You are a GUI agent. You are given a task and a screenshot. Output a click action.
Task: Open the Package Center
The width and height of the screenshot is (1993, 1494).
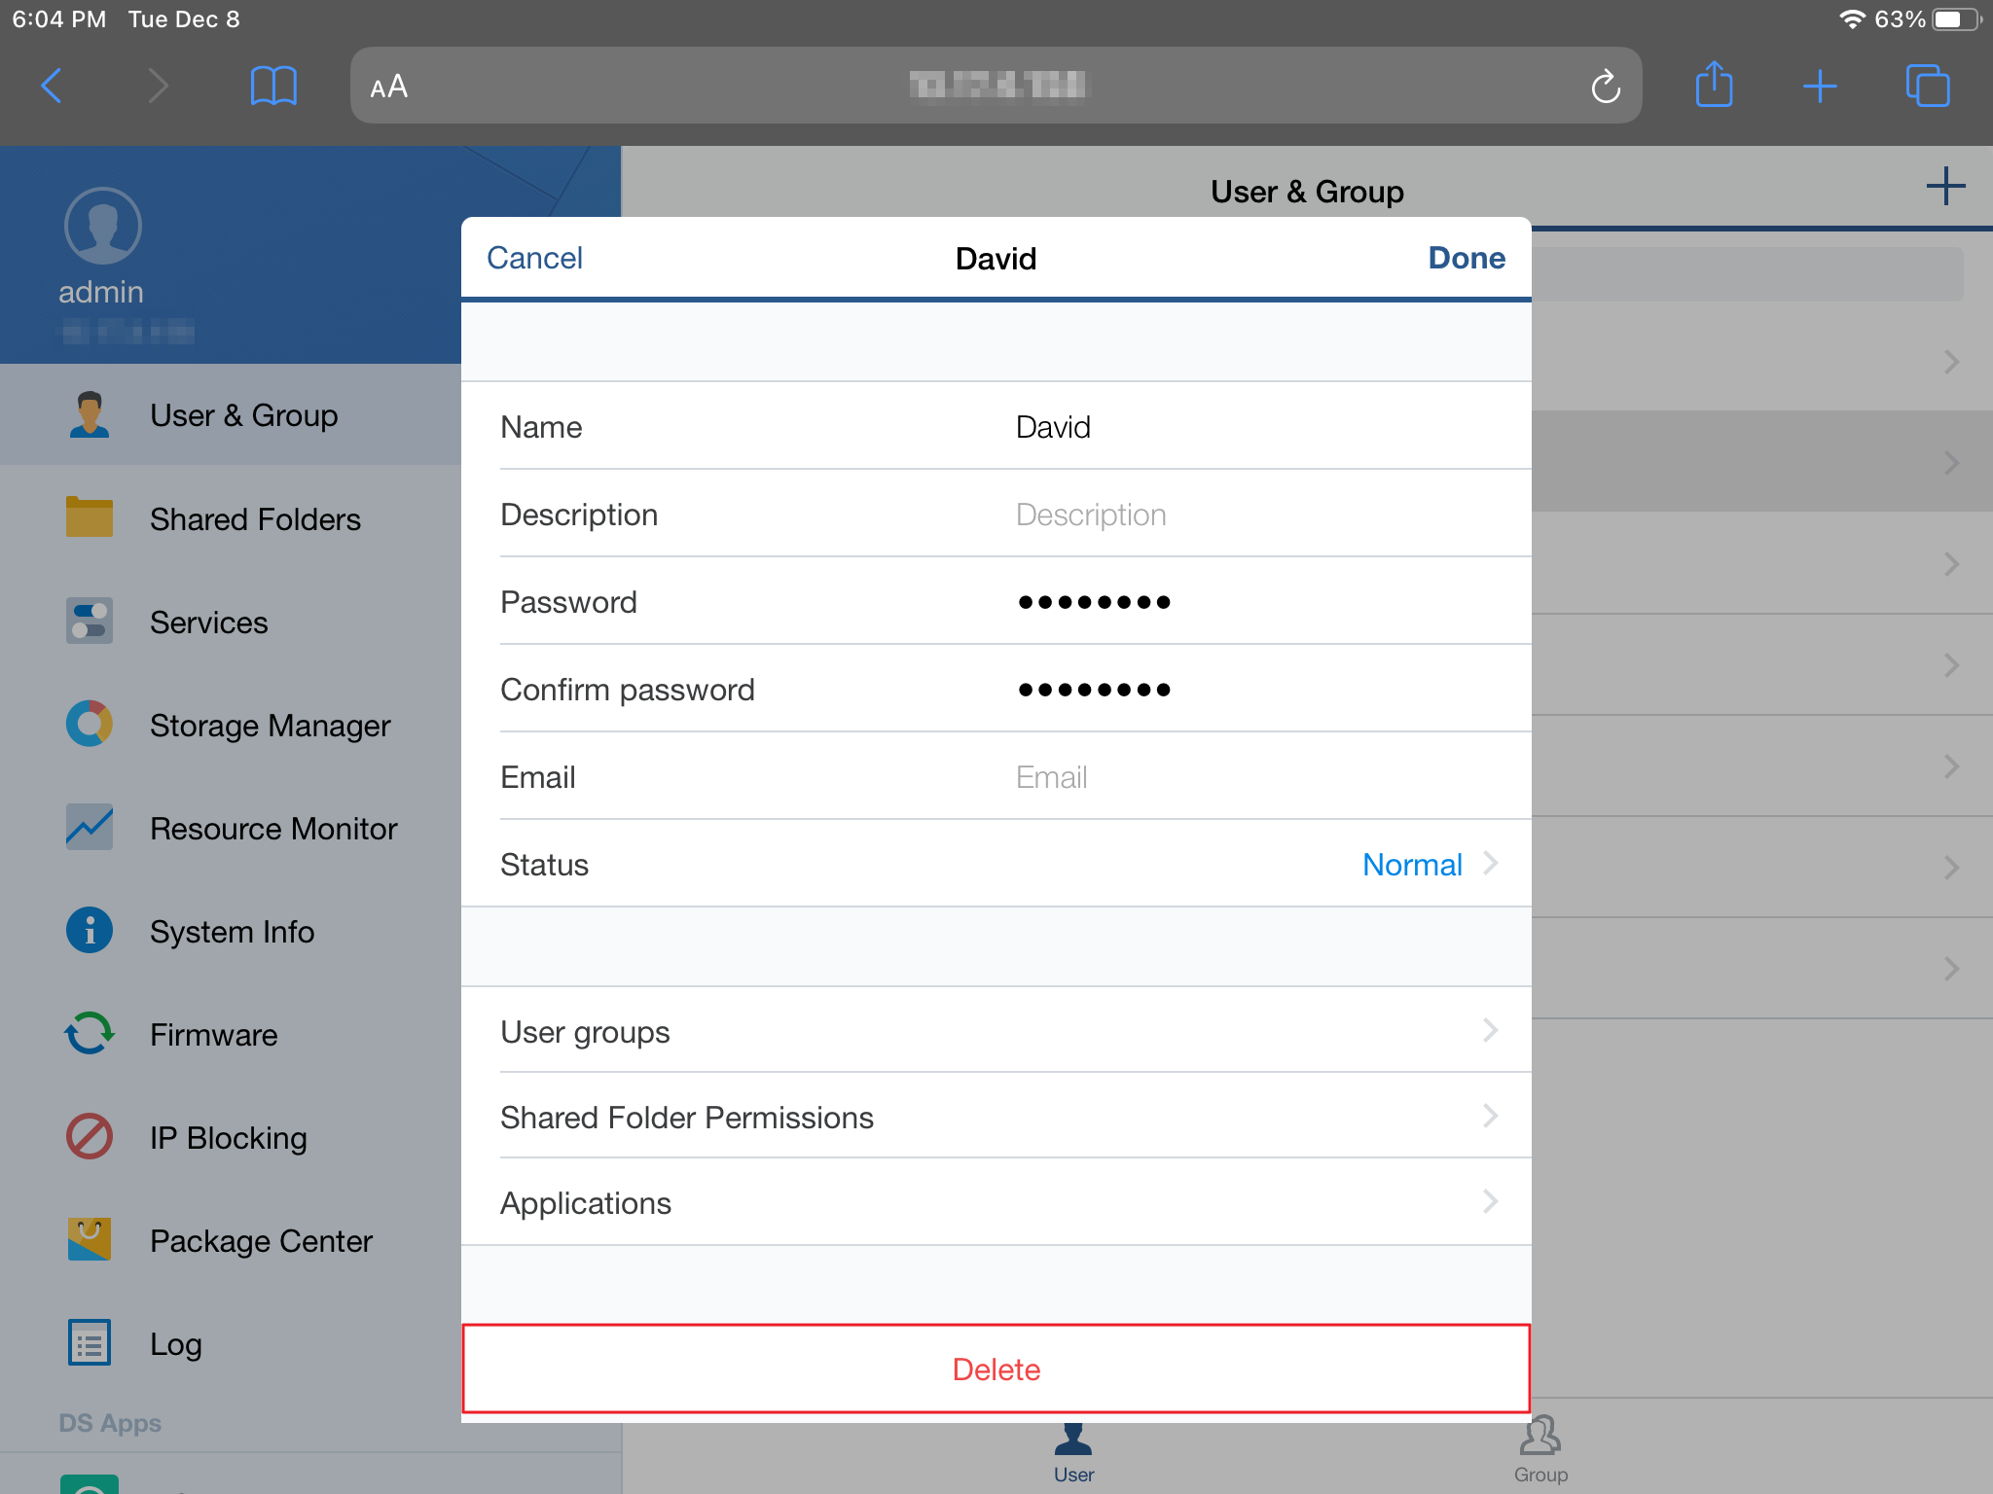(261, 1240)
